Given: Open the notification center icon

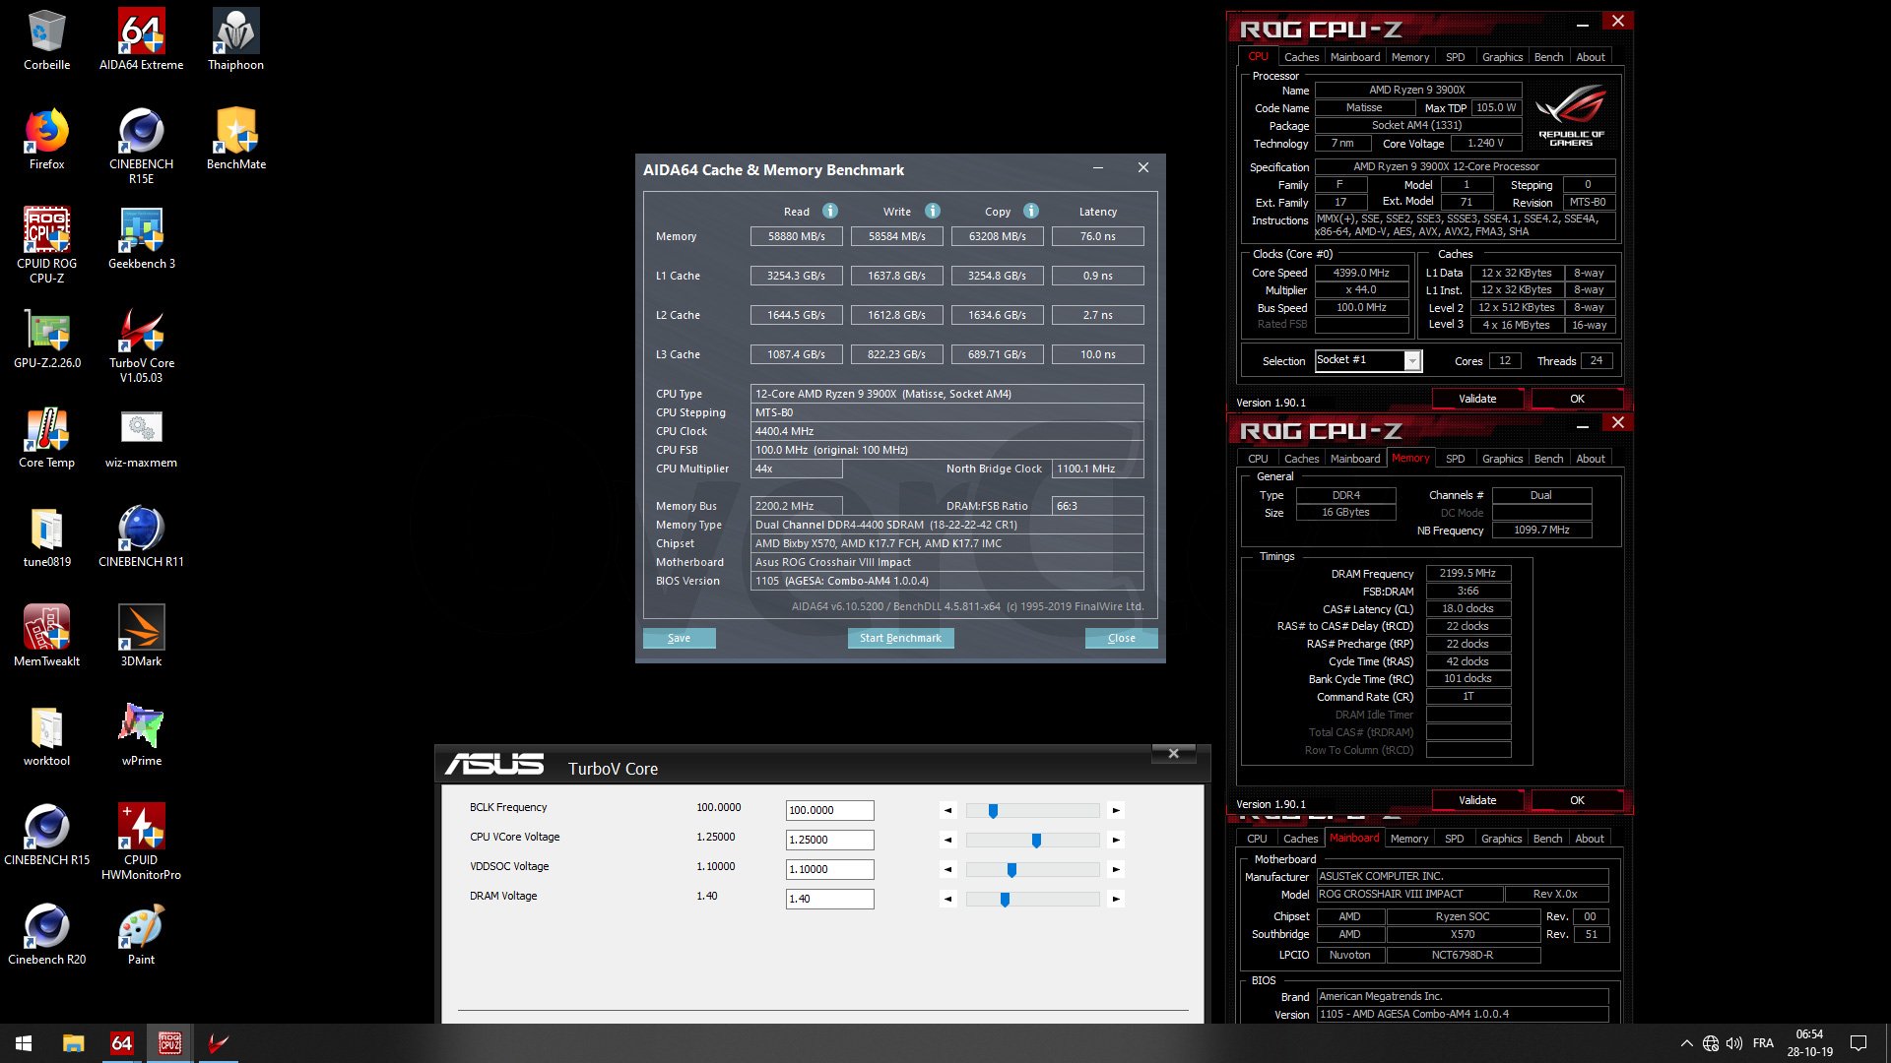Looking at the screenshot, I should 1858,1043.
